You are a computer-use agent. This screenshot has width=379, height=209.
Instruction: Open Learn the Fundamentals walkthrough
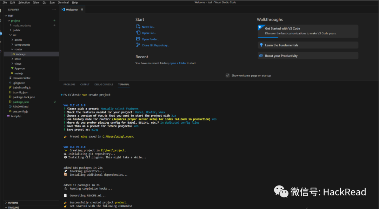tap(308, 45)
